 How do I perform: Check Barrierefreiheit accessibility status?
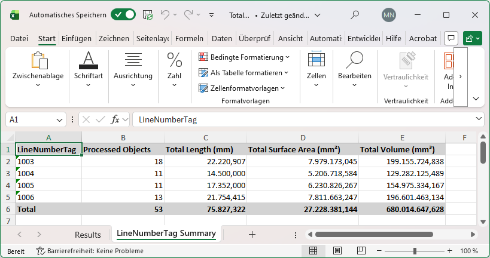click(x=90, y=251)
